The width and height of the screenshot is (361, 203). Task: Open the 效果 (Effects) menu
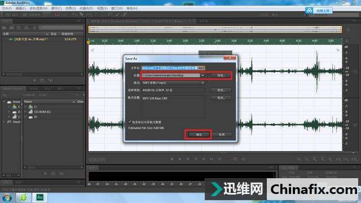(71, 8)
